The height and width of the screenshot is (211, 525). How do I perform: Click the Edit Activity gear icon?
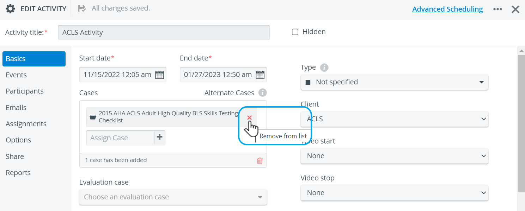coord(11,9)
